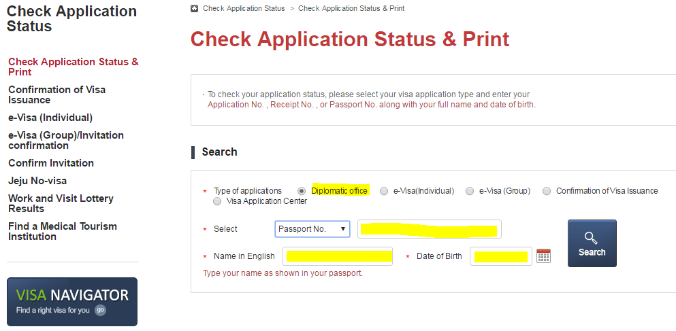The height and width of the screenshot is (331, 676).
Task: Pick the Visa Application Center radio
Action: pyautogui.click(x=217, y=201)
